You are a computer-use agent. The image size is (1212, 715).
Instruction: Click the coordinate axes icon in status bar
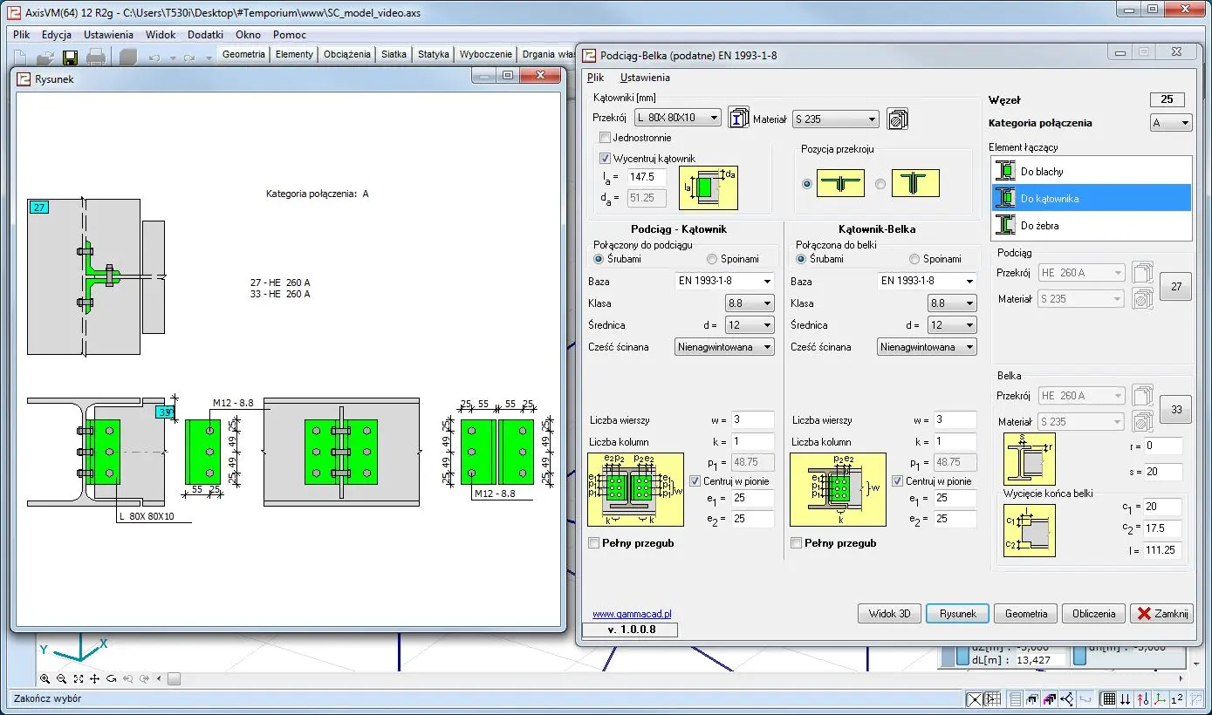pos(1160,698)
